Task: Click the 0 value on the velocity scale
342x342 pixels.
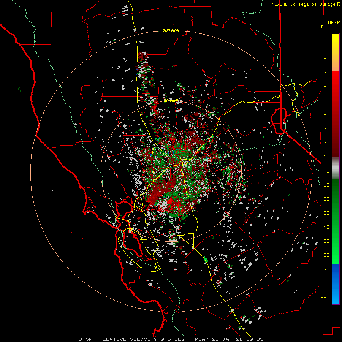Action: tap(328, 171)
